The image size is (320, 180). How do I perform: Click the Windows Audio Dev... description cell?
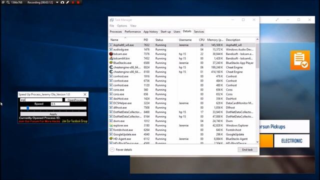239,49
